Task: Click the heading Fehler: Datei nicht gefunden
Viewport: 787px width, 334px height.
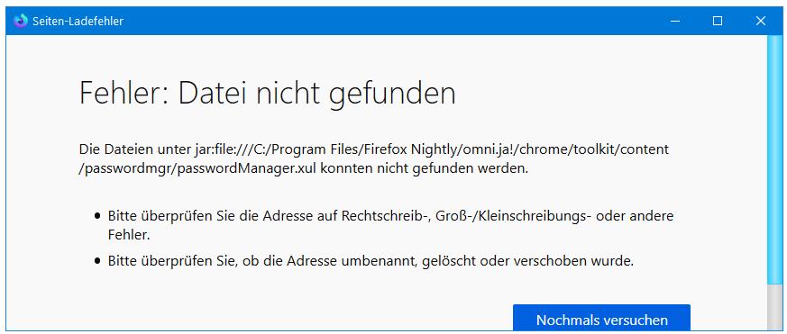Action: pyautogui.click(x=268, y=94)
